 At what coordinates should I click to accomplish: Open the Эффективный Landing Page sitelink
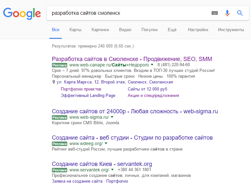pyautogui.click(x=88, y=96)
